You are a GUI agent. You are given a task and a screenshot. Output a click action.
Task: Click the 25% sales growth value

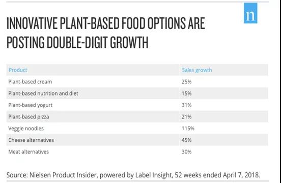(x=186, y=82)
